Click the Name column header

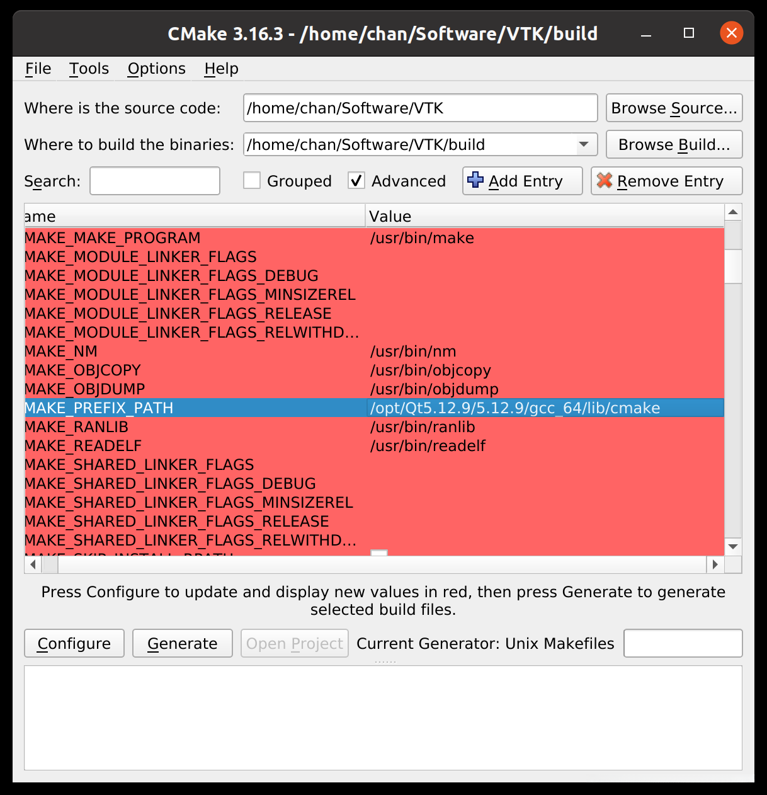pos(195,216)
